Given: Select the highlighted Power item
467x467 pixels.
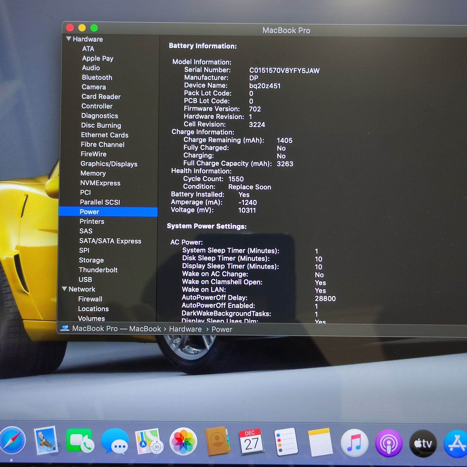Looking at the screenshot, I should tap(108, 212).
